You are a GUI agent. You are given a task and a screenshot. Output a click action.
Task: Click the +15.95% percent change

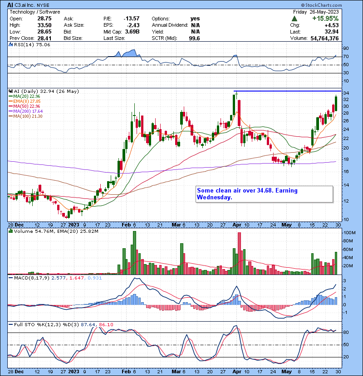tap(325, 19)
